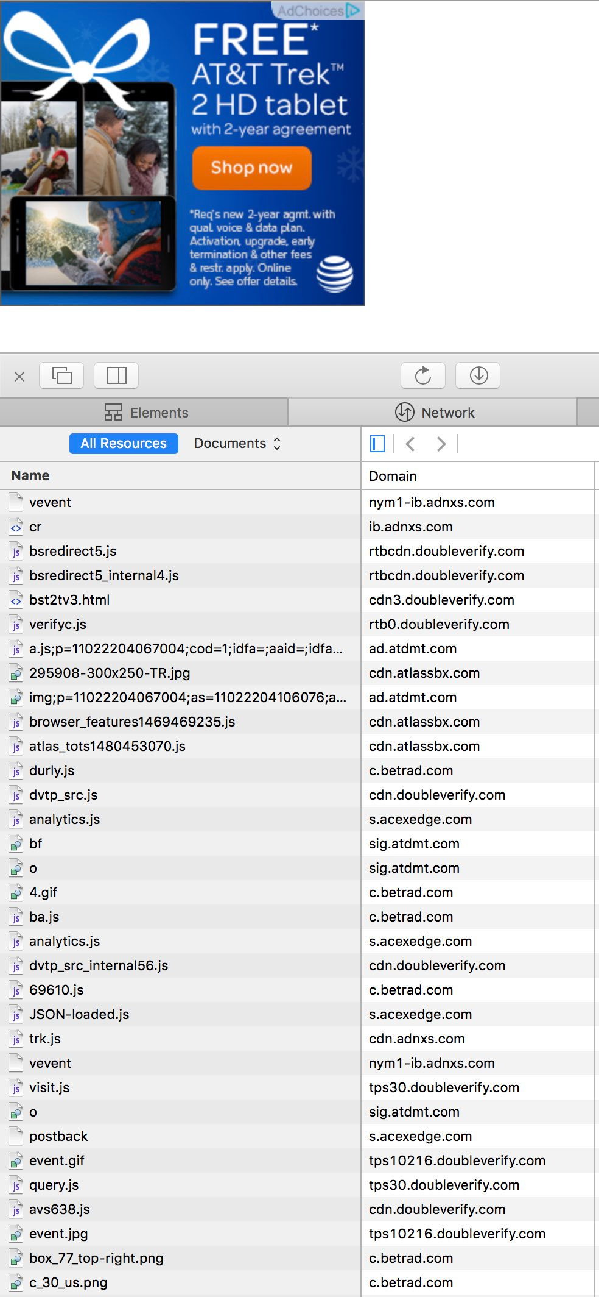Select the a.js;p=11022204067004 resource
The width and height of the screenshot is (599, 1297).
click(x=180, y=648)
